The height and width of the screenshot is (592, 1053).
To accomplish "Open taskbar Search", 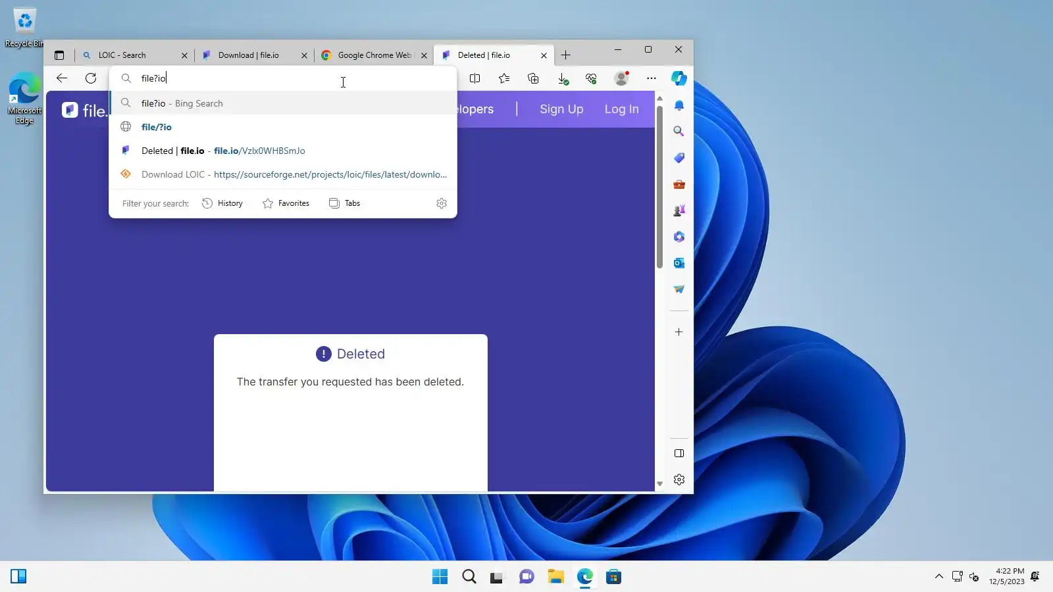I will [469, 577].
